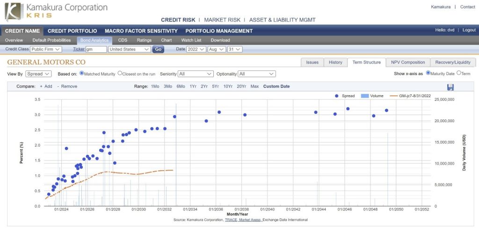The width and height of the screenshot is (479, 230).
Task: Set range to 3Mo
Action: click(168, 86)
